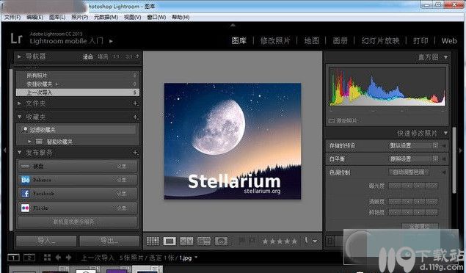This screenshot has width=466, height=273.
Task: Open the 图库(L) menu
Action: [57, 17]
